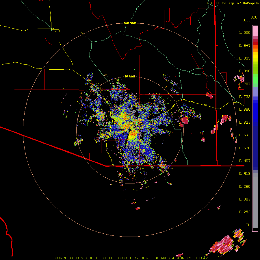Select the 0.253 scale value
Image resolution: width=260 pixels, height=260 pixels.
(245, 212)
